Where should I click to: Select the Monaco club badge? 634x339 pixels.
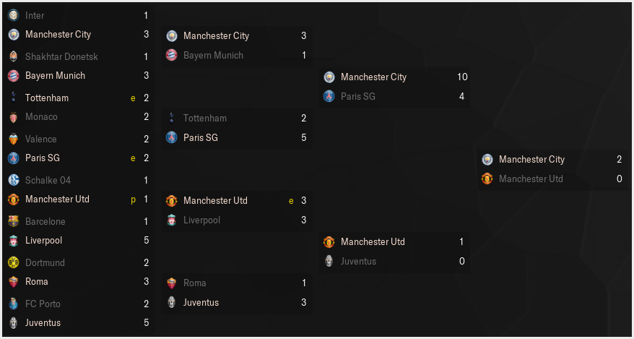[13, 117]
